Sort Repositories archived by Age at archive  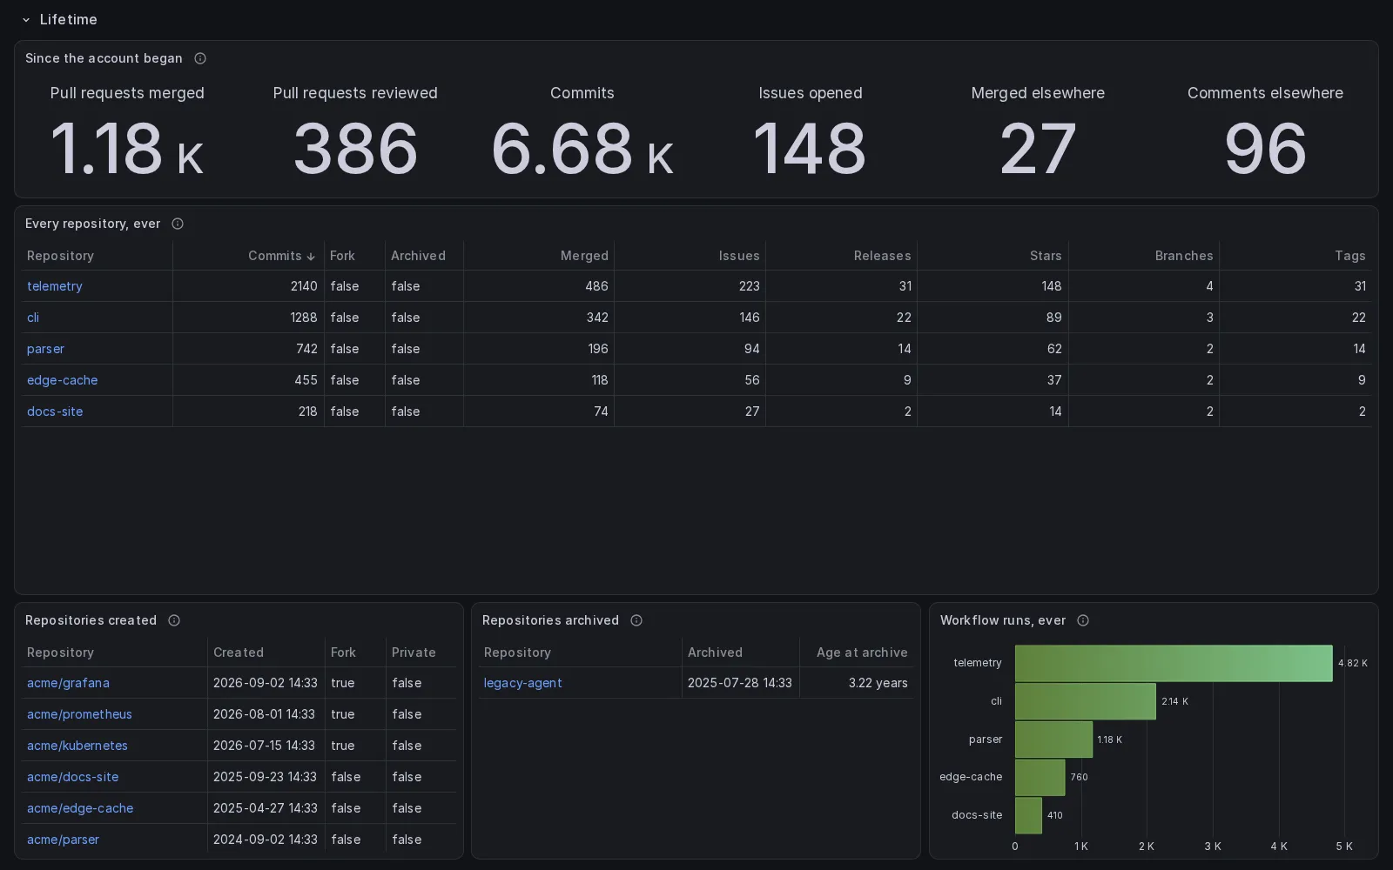pyautogui.click(x=862, y=652)
